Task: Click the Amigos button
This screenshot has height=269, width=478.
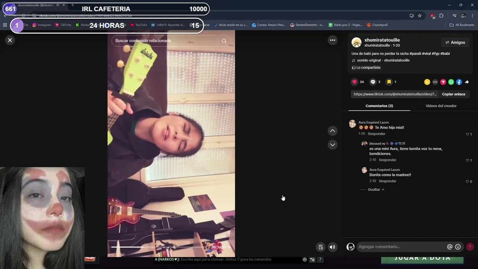Action: pos(455,43)
